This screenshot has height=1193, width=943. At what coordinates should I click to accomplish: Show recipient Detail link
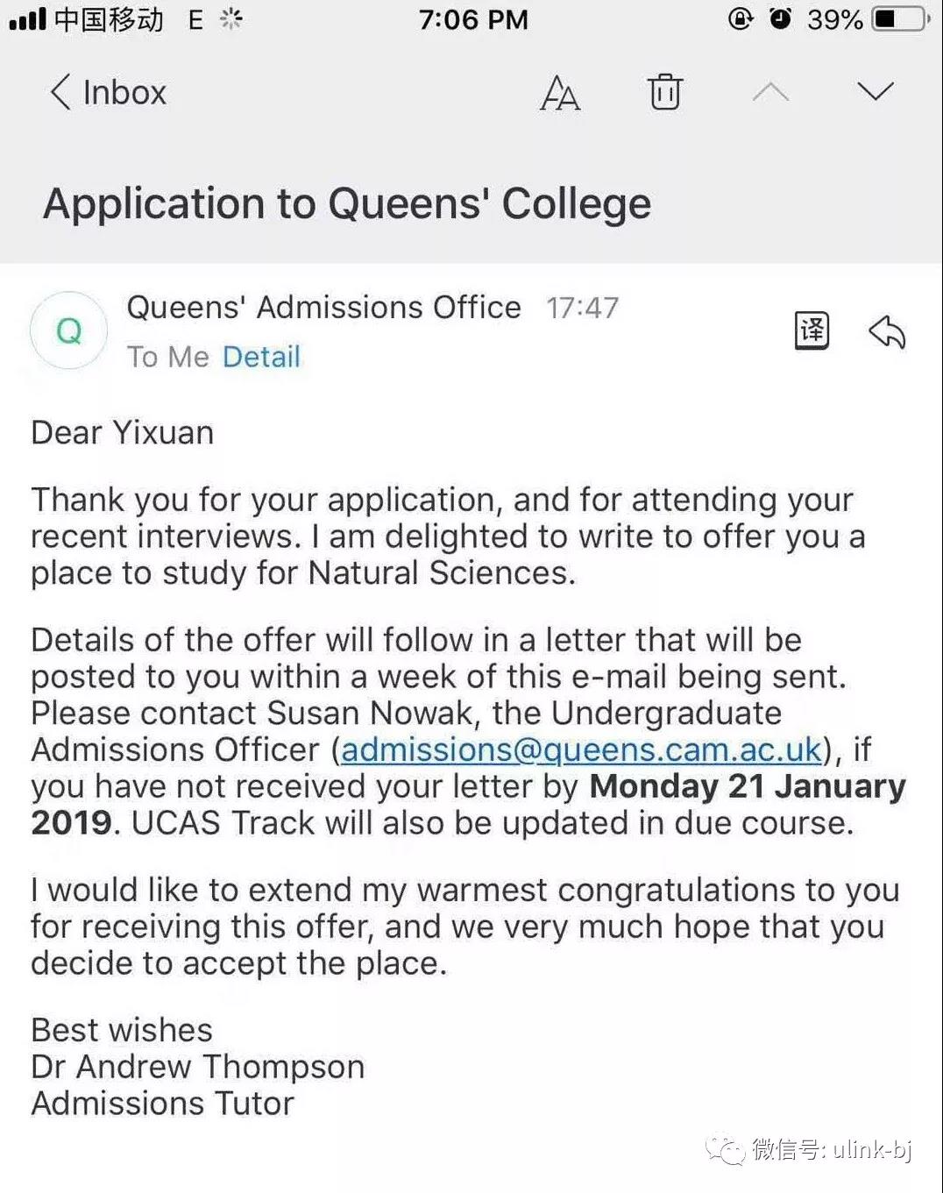pyautogui.click(x=261, y=357)
